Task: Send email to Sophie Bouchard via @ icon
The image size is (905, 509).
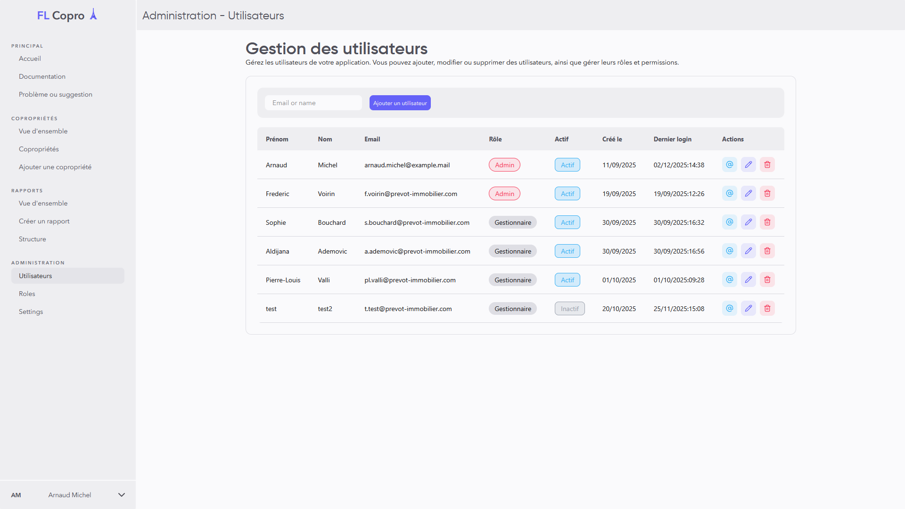Action: pos(729,222)
